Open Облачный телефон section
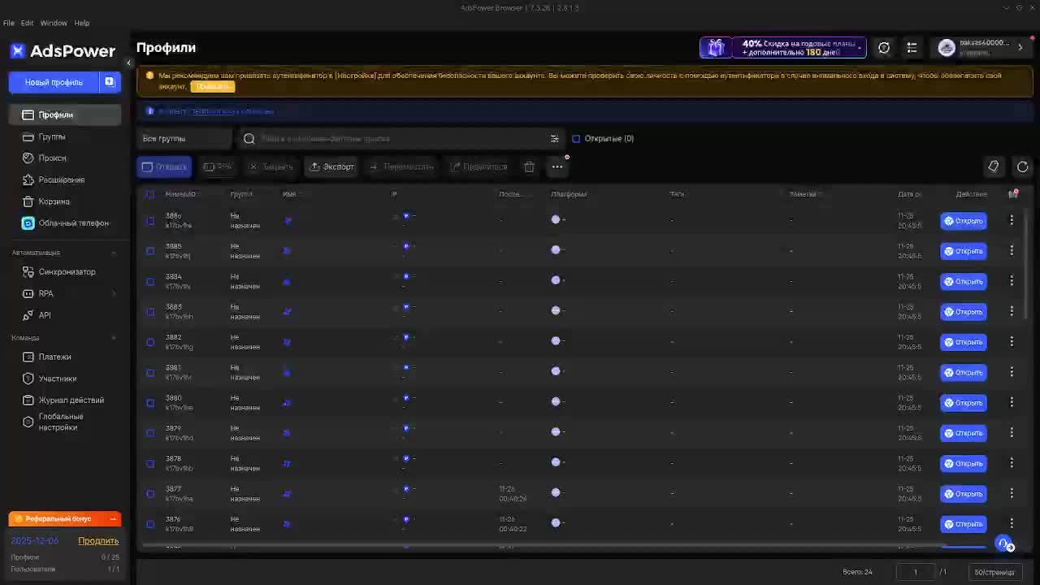1040x585 pixels. pos(65,223)
